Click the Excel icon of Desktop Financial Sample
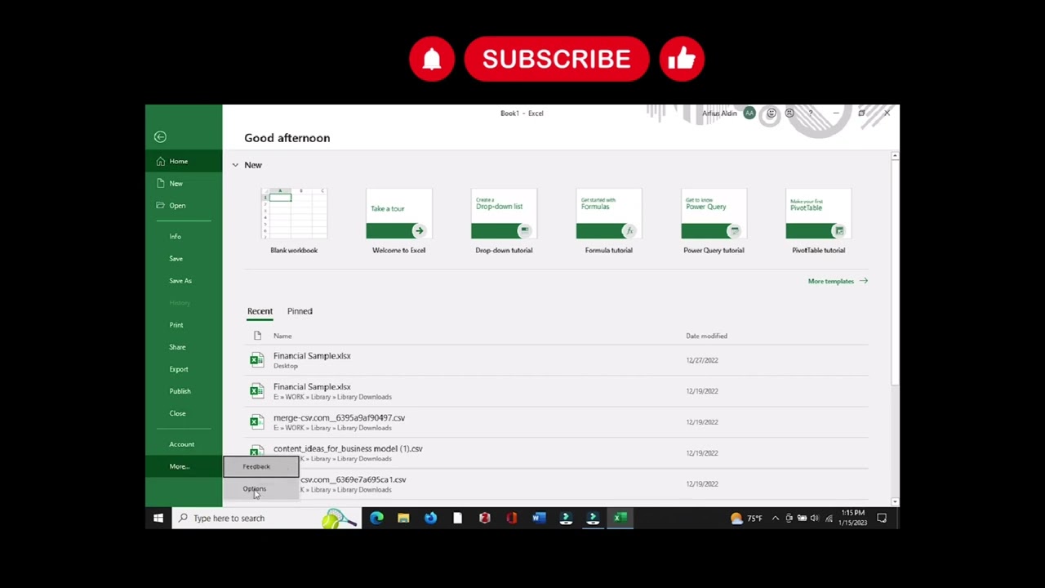Image resolution: width=1045 pixels, height=588 pixels. coord(257,360)
